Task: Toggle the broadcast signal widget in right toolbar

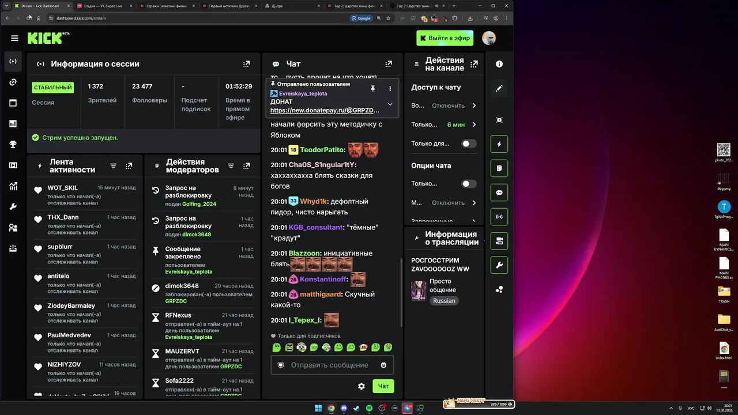Action: [499, 217]
